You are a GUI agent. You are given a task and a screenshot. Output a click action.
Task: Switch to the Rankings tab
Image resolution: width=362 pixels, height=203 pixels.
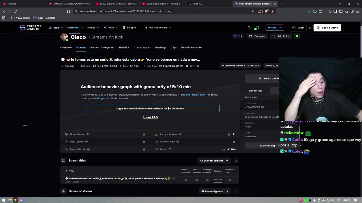[161, 47]
